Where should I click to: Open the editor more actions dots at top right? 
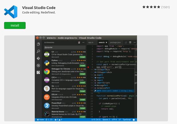[x=135, y=42]
